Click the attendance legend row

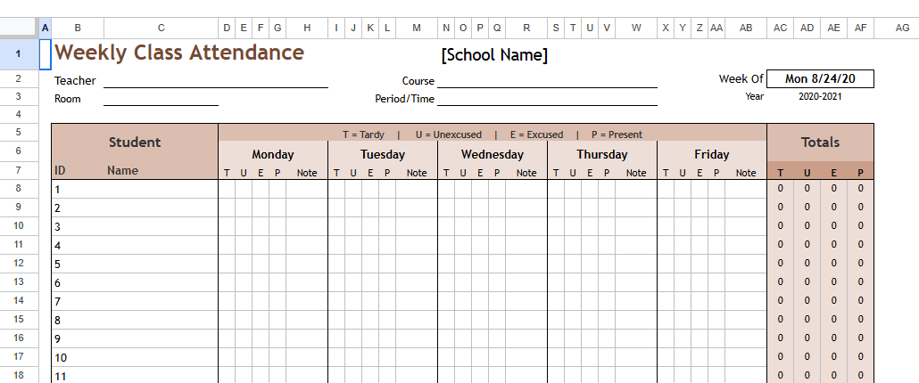point(493,134)
